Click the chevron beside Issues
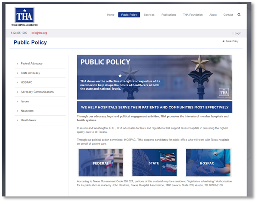Viewport: 257px width, 202px height. [x=17, y=102]
